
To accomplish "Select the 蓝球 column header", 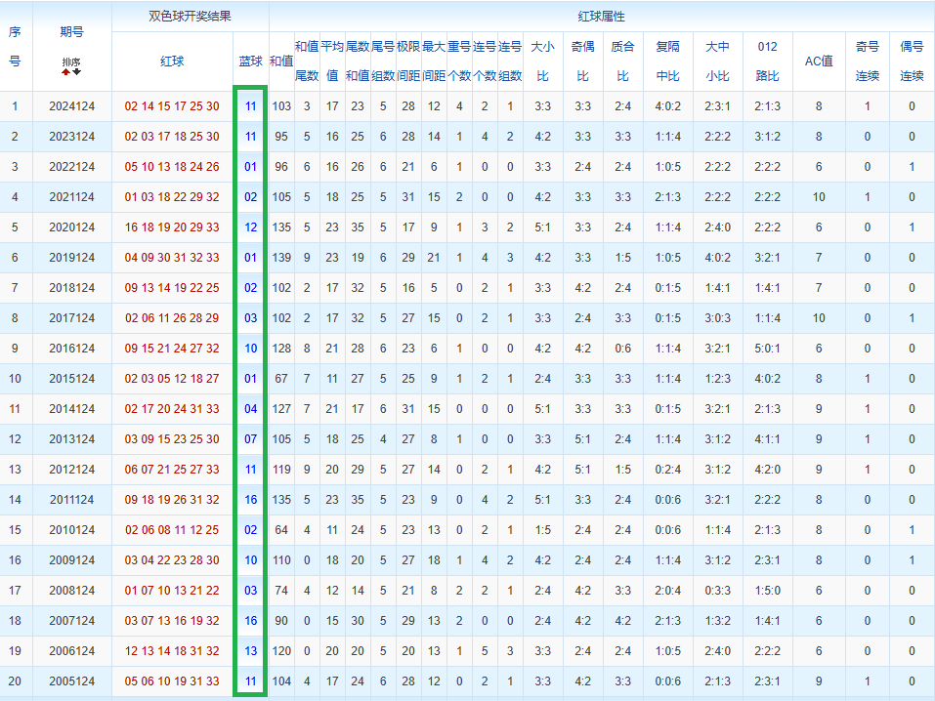I will tap(250, 62).
